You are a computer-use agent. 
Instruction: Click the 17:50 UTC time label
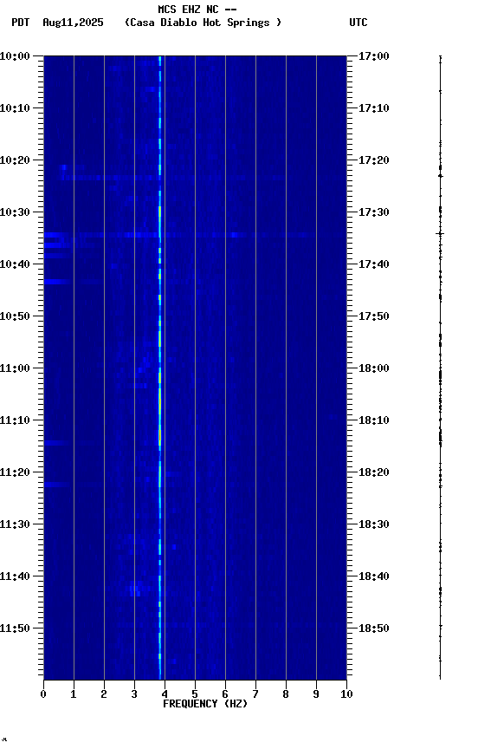tap(374, 316)
